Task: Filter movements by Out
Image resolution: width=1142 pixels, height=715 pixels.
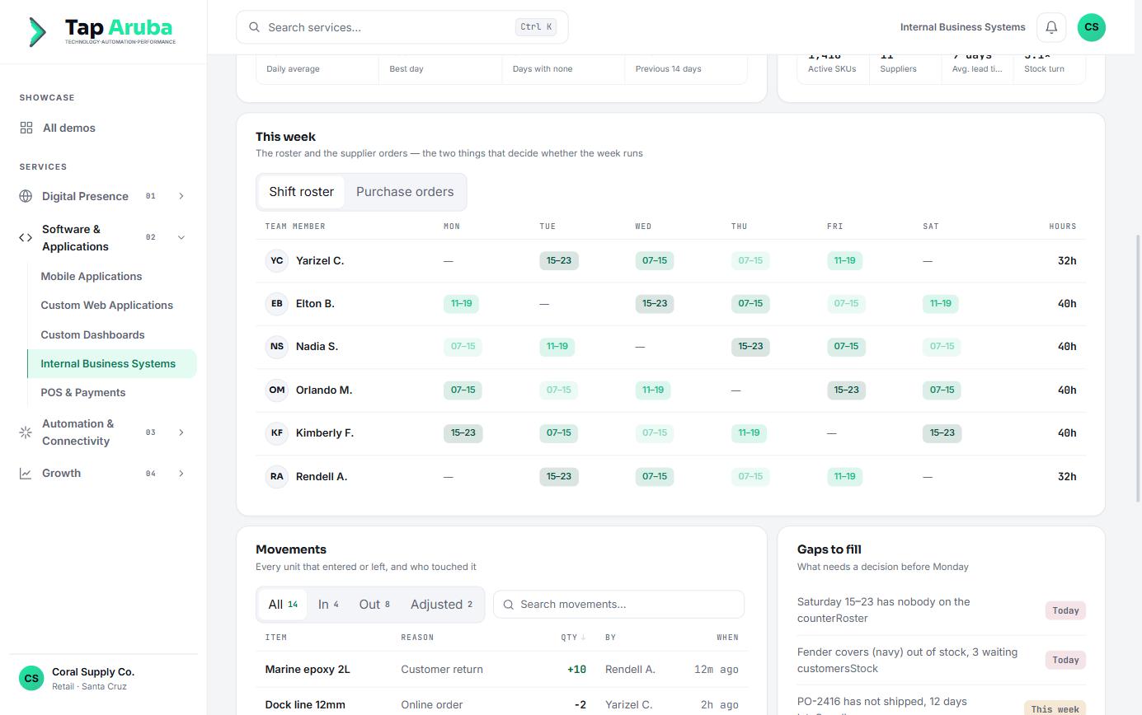Action: [374, 605]
